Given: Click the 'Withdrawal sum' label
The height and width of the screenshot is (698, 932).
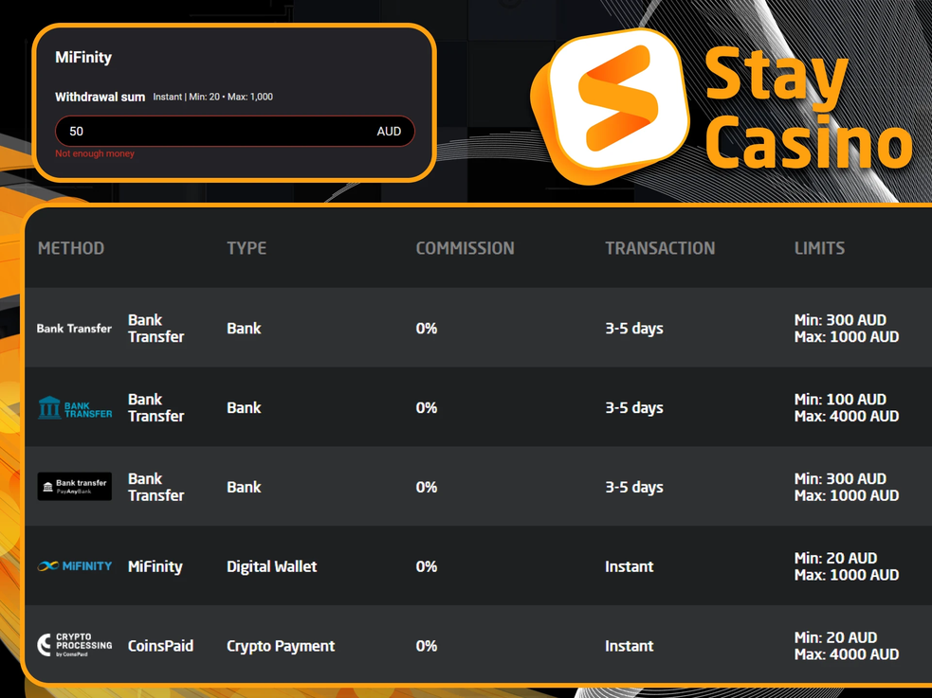Looking at the screenshot, I should coord(100,97).
